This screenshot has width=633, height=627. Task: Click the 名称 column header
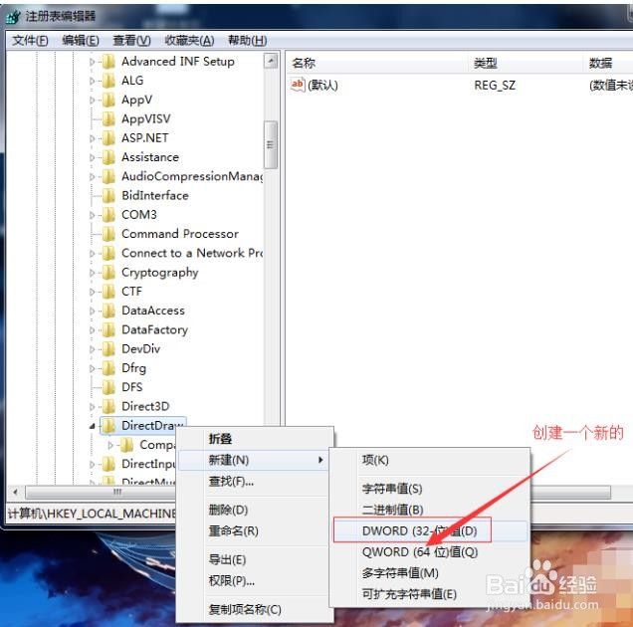pos(378,63)
